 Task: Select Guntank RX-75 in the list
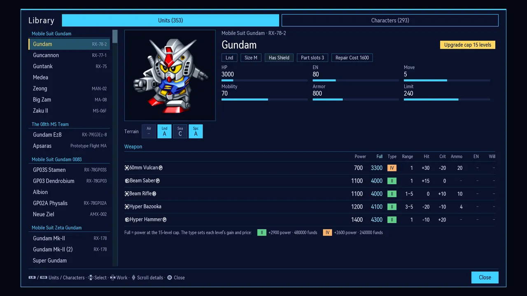tap(69, 66)
